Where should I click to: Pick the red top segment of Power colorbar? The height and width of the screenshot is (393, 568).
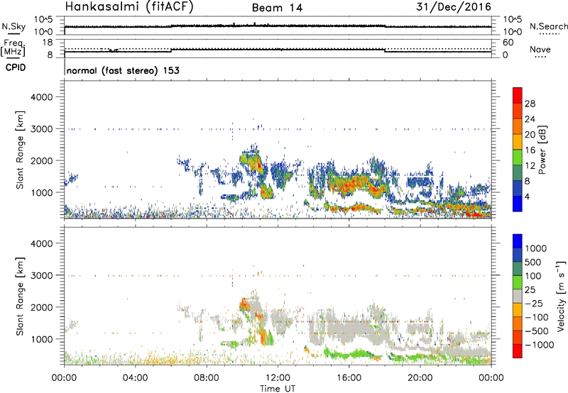(x=518, y=96)
